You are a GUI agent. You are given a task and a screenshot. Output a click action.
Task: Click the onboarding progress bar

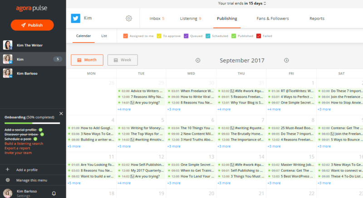(x=32, y=123)
